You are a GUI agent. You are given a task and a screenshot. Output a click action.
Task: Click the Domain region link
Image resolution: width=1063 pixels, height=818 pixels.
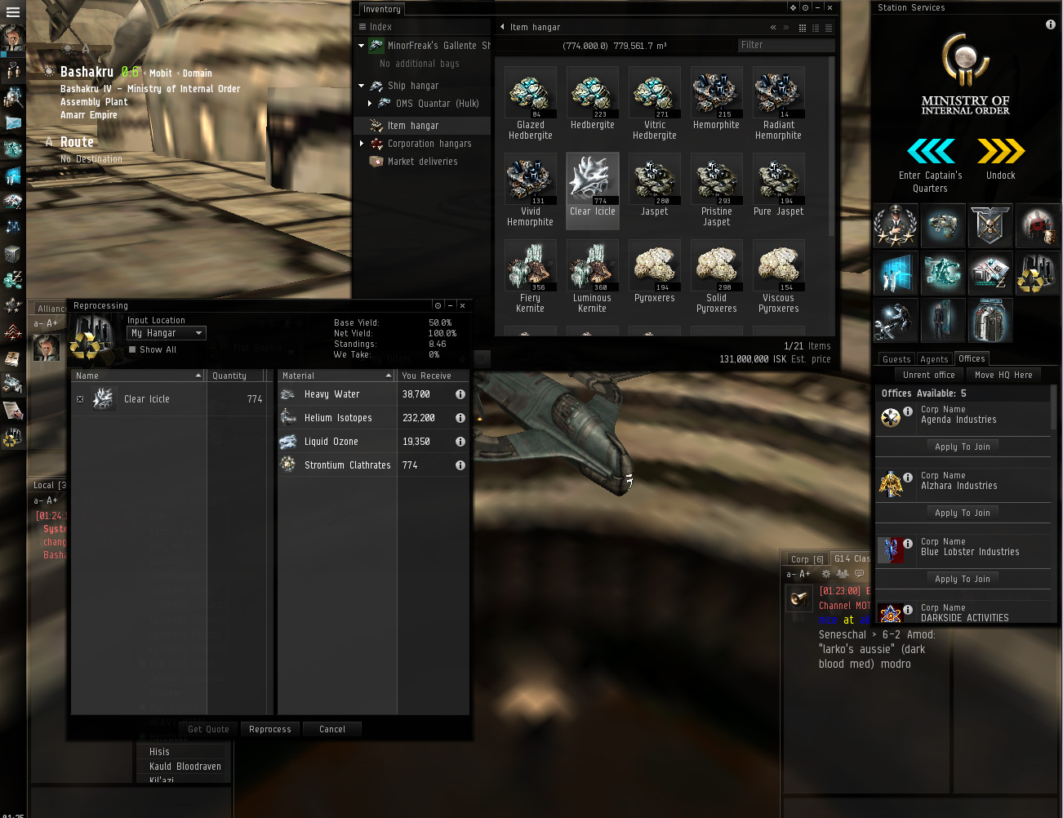[x=197, y=73]
